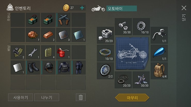Select the handlebar part slot
Viewport: 191px width, 107px height.
tap(159, 35)
